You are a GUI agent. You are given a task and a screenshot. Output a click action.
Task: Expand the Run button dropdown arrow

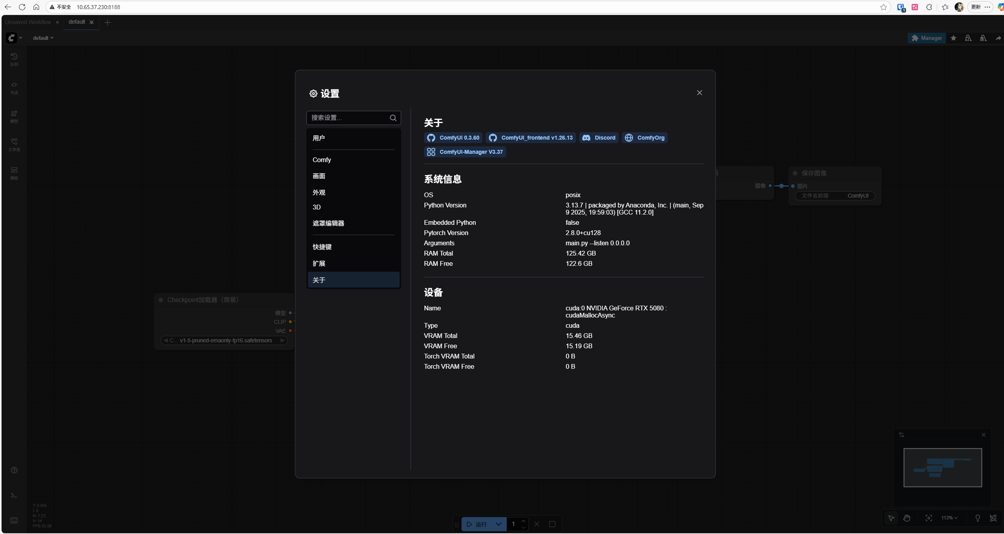click(x=498, y=524)
